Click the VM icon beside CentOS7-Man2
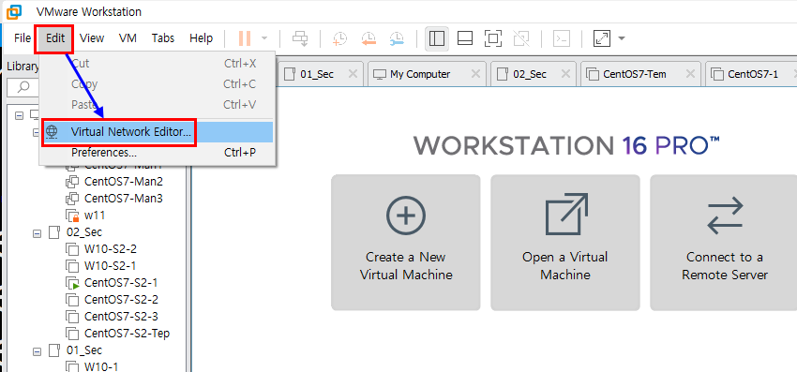 tap(73, 182)
